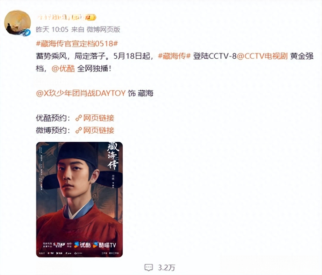Click the 微博网页版 source link
The width and height of the screenshot is (322, 275).
pos(103,29)
